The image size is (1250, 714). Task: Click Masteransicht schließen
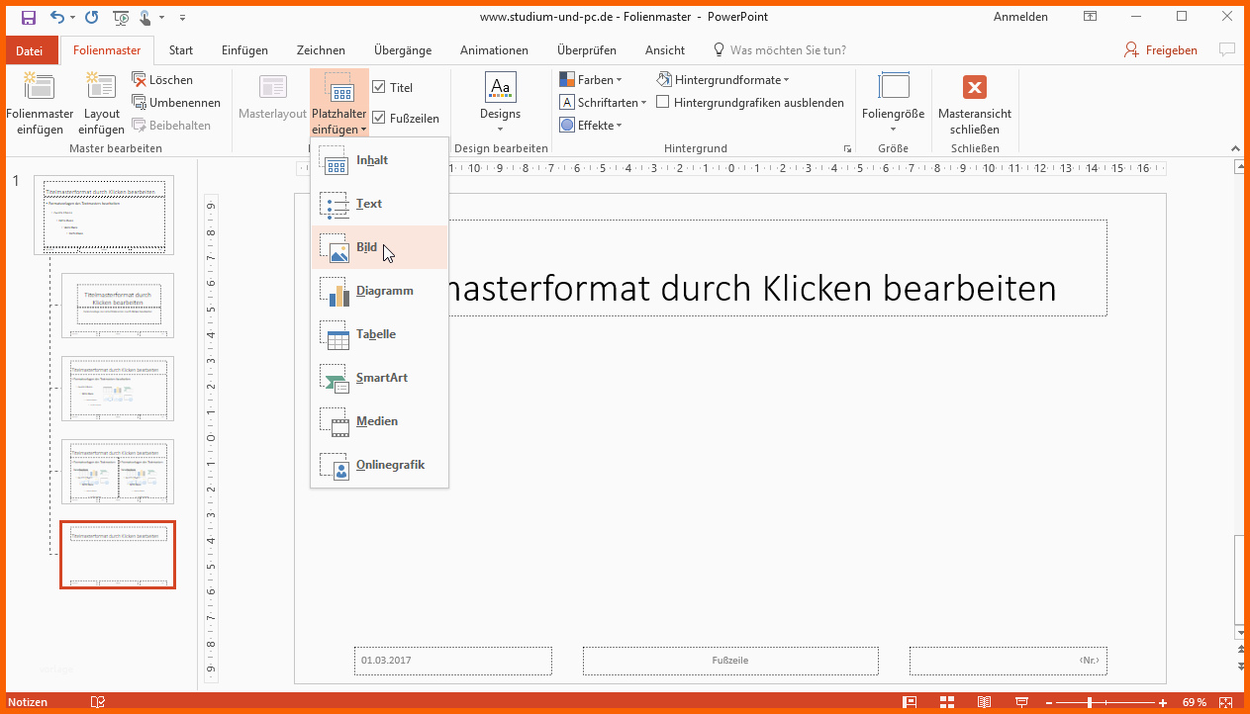tap(974, 104)
